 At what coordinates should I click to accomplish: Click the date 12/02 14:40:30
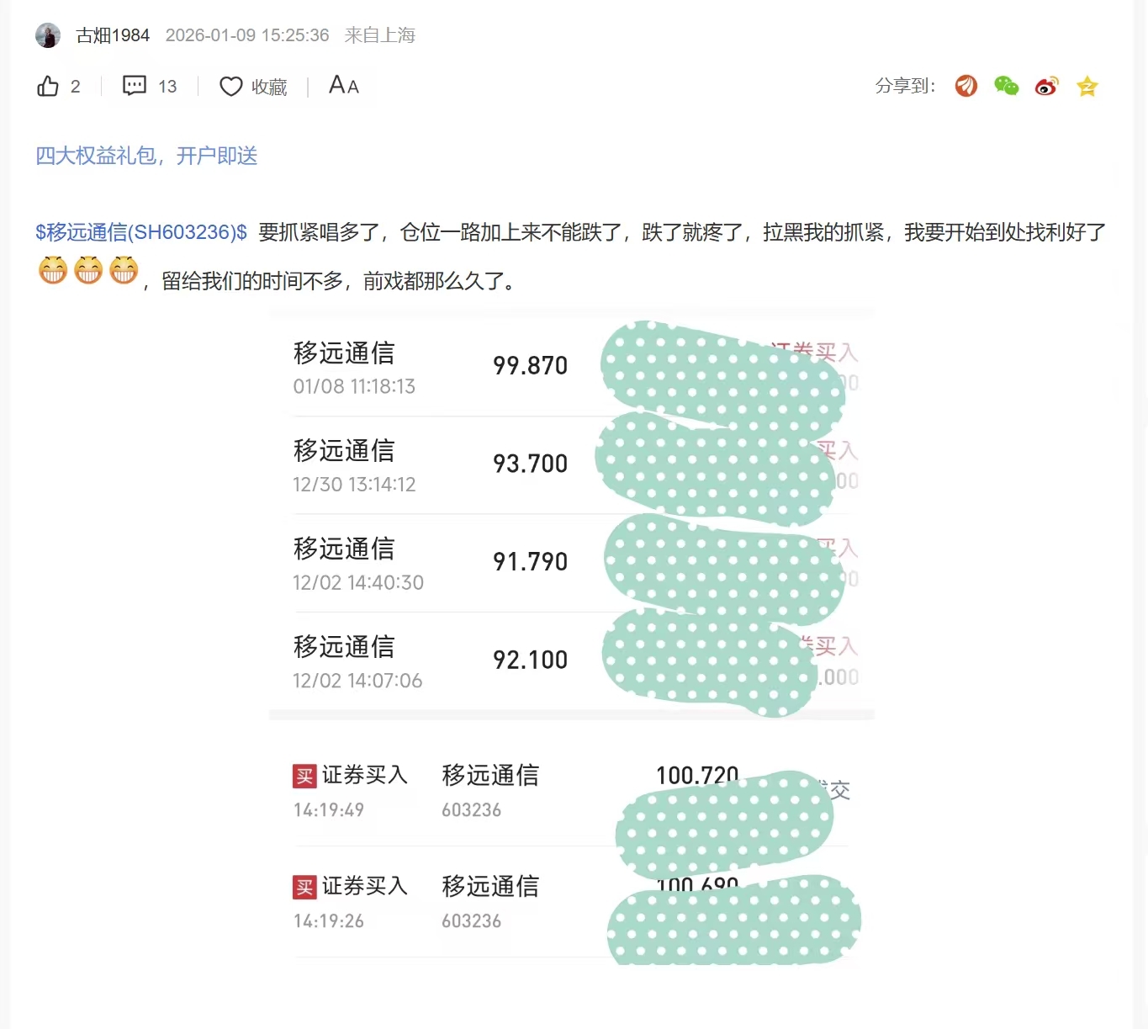(x=358, y=582)
